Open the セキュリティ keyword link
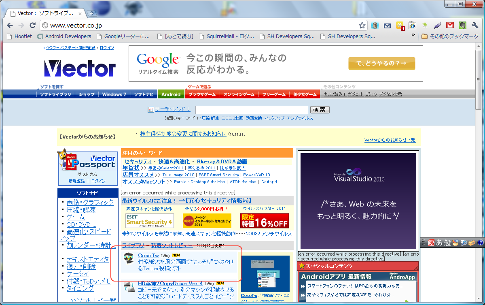 [x=138, y=161]
